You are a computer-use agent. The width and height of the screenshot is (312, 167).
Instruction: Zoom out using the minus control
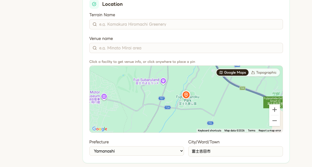tap(274, 121)
